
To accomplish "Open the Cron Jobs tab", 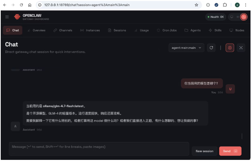I will click(x=167, y=30).
